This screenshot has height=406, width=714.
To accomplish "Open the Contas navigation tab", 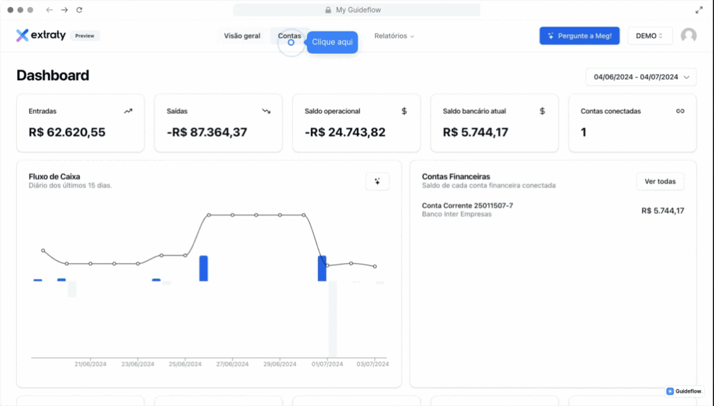I will click(x=289, y=36).
